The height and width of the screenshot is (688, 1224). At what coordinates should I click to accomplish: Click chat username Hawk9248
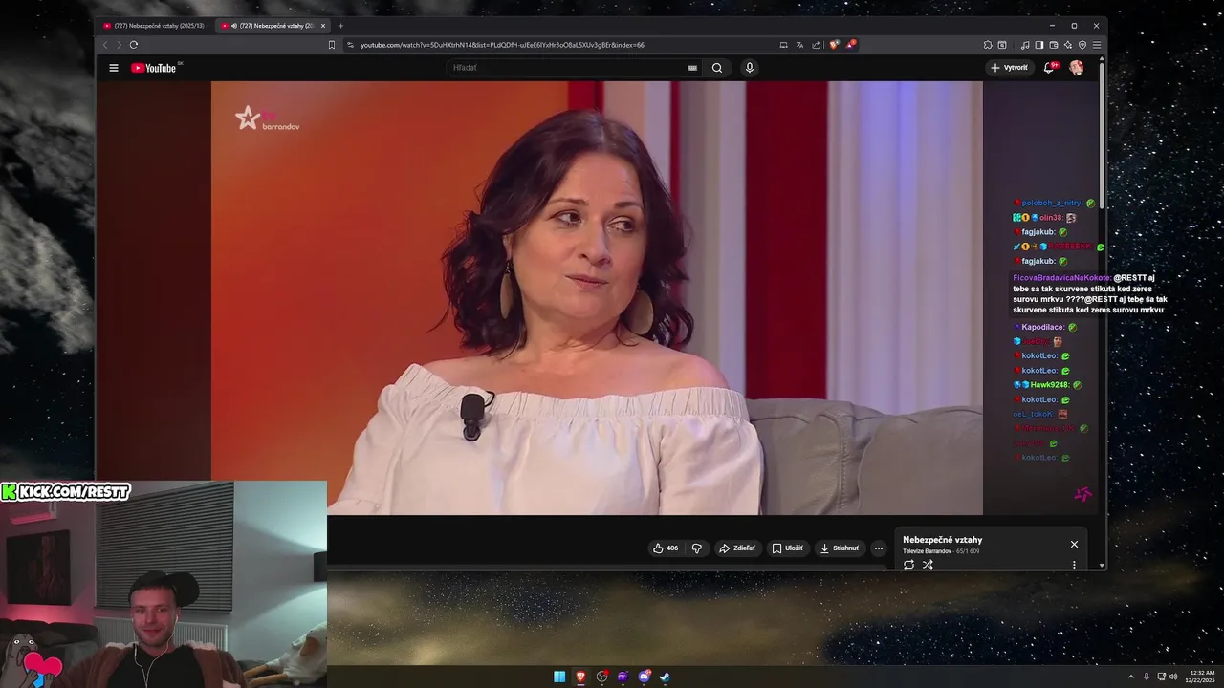pyautogui.click(x=1049, y=385)
